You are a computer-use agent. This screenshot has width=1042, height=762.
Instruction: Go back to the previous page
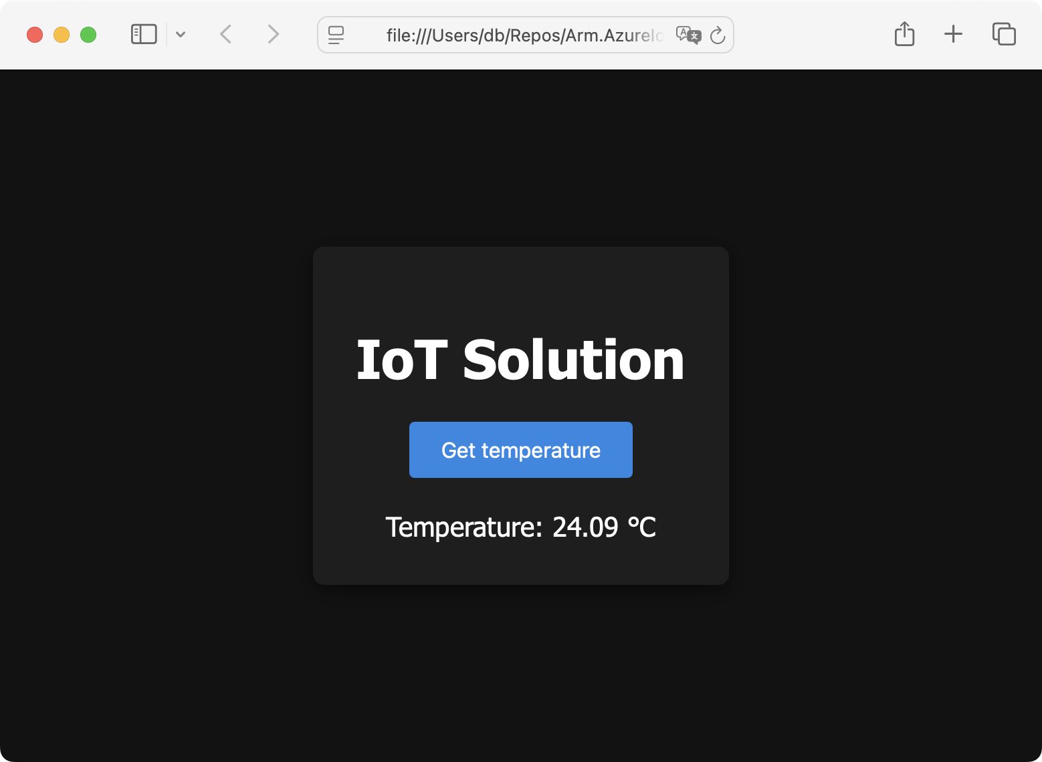tap(226, 35)
